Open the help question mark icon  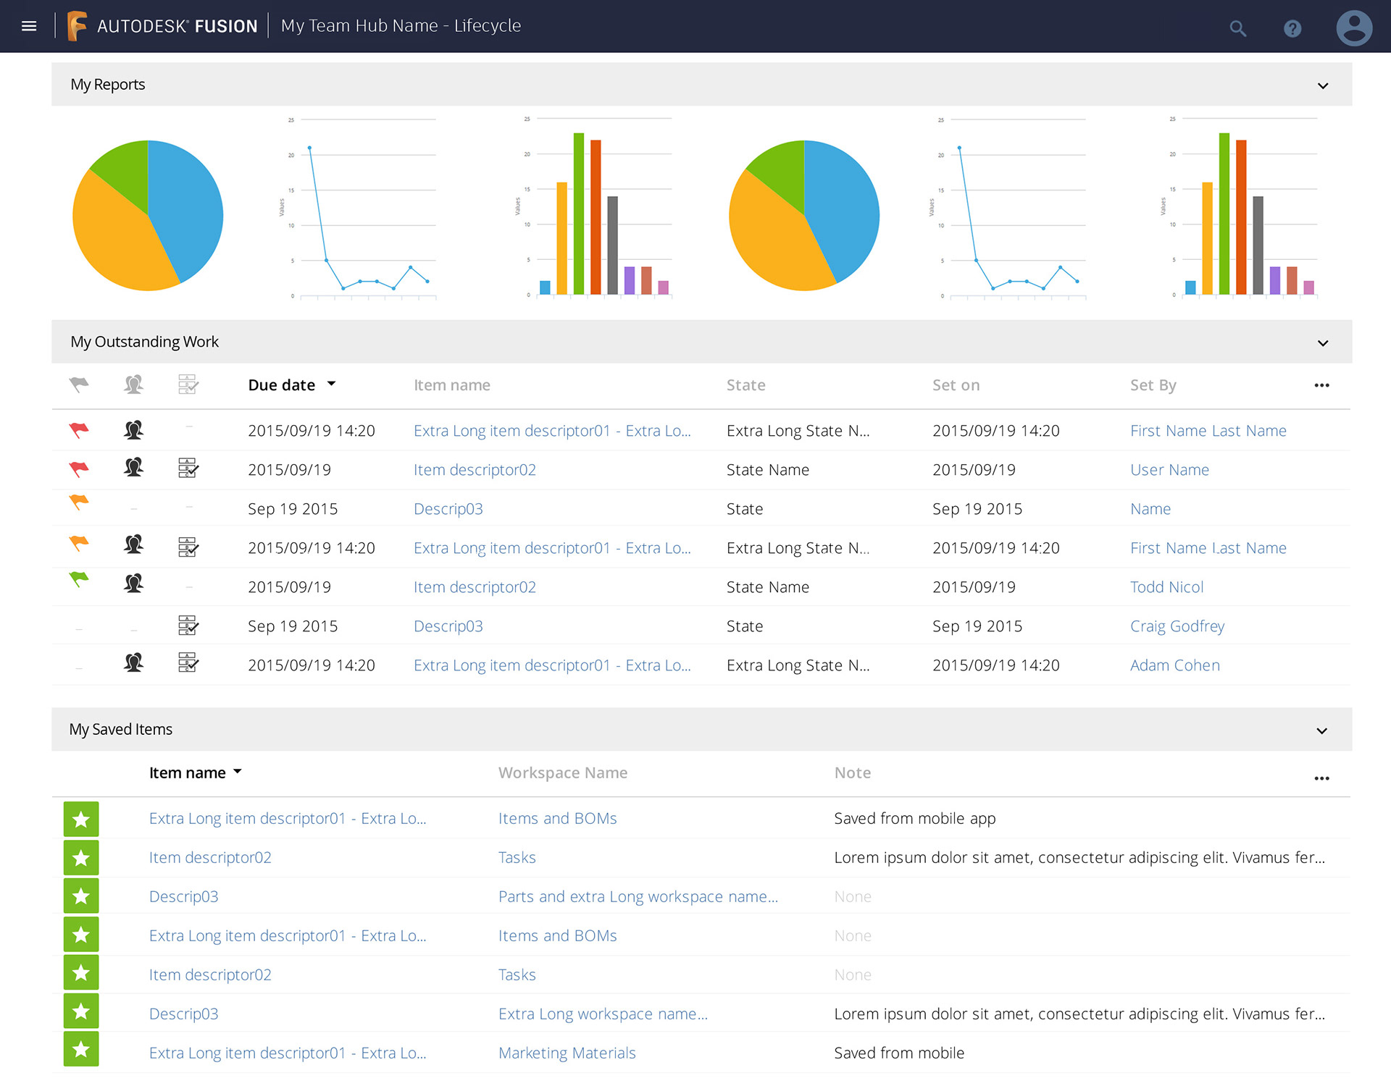(1292, 28)
